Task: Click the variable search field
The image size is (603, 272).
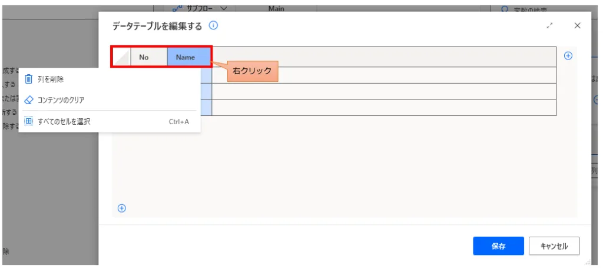Action: (x=542, y=8)
